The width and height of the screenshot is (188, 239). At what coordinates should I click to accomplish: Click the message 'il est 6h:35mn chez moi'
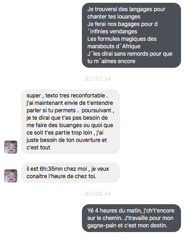click(x=71, y=173)
